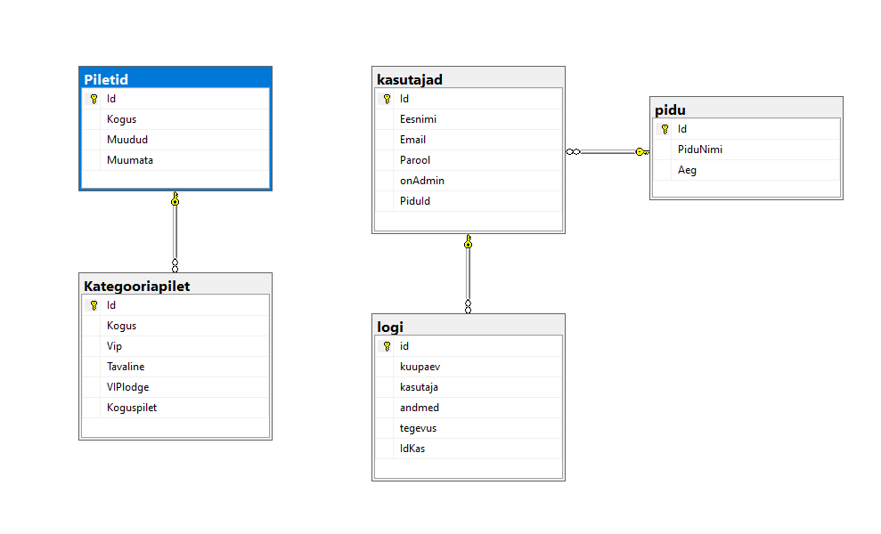Image resolution: width=881 pixels, height=534 pixels.
Task: Select Vip column in Kategooriapilet
Action: click(x=175, y=346)
